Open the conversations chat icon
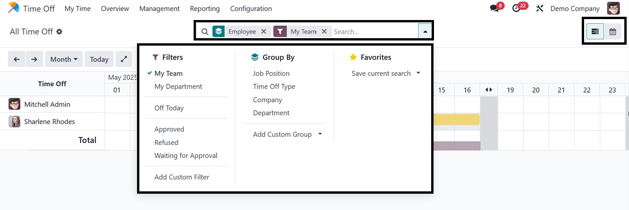The width and height of the screenshot is (629, 210). [x=494, y=8]
